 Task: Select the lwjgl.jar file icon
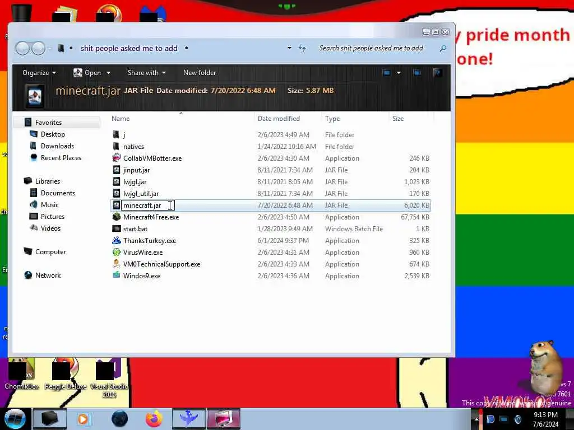[117, 181]
